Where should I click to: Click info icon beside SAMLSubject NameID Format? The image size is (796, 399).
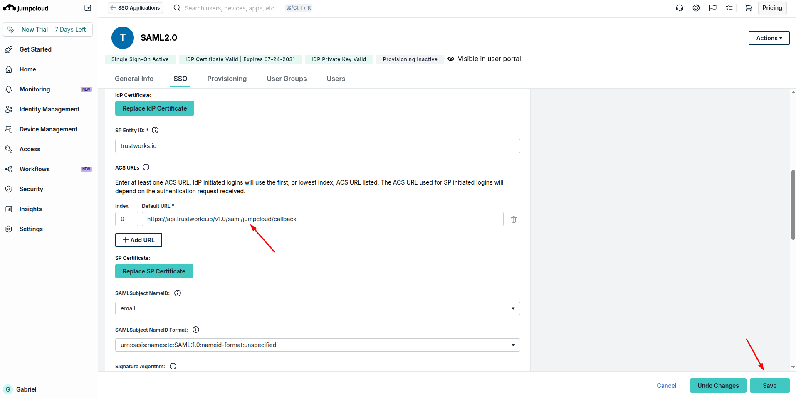[x=196, y=330]
